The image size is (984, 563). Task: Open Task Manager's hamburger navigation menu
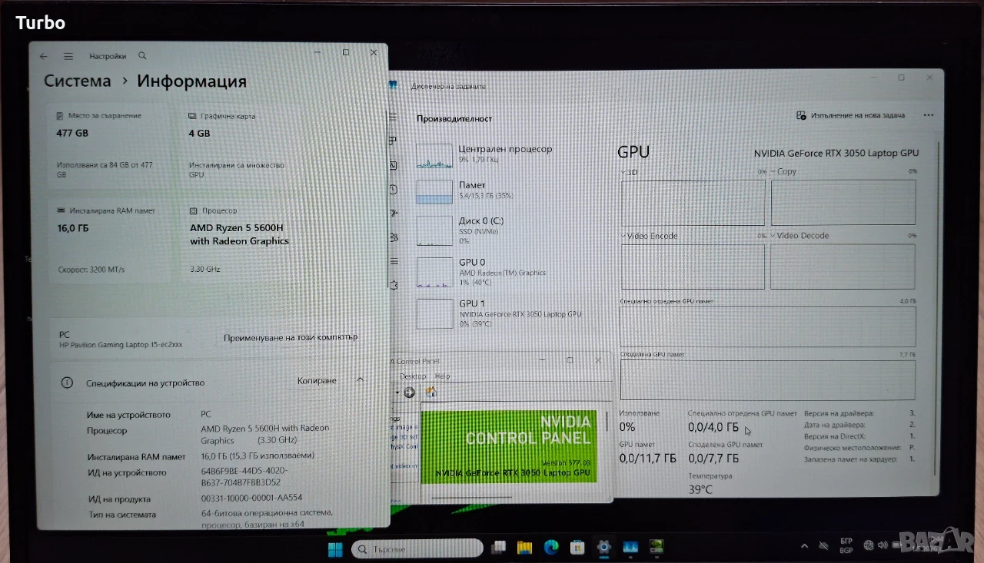(x=394, y=117)
